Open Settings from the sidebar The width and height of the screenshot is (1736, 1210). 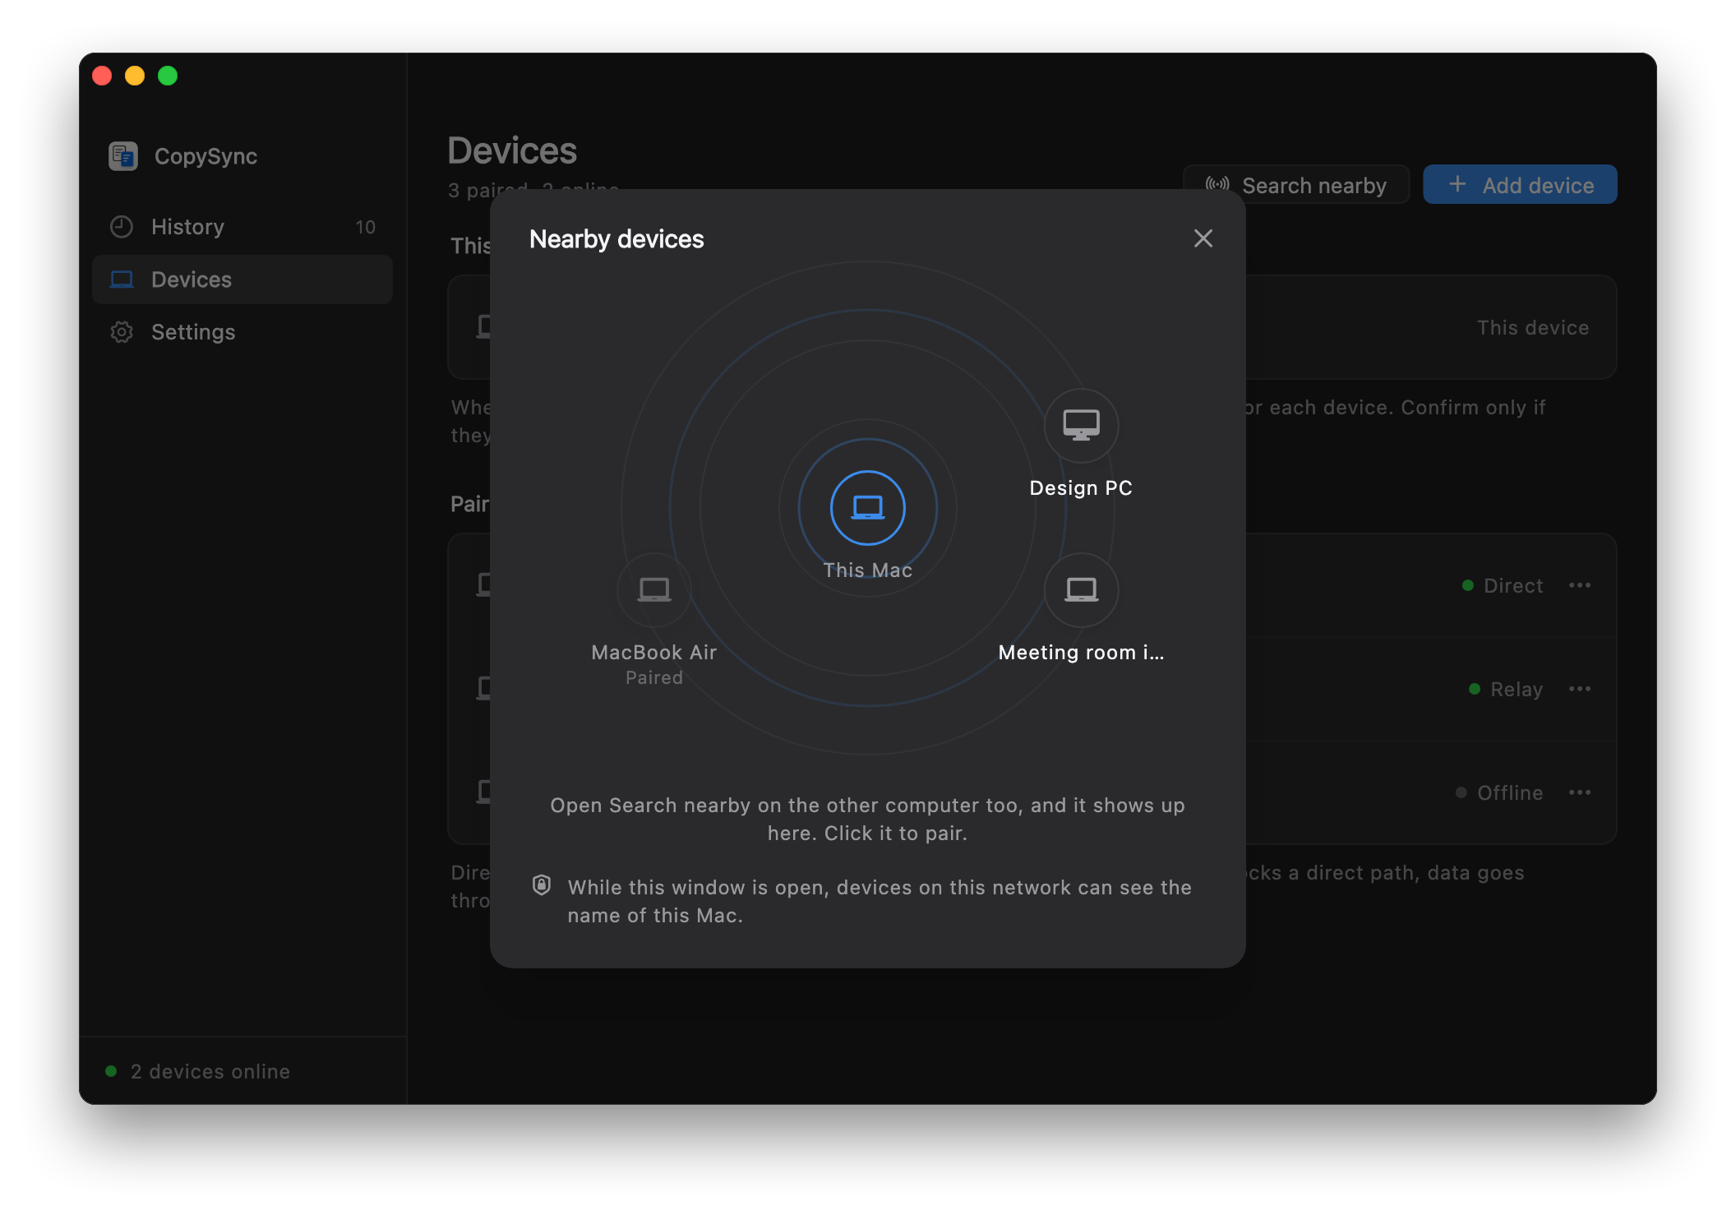(x=242, y=332)
